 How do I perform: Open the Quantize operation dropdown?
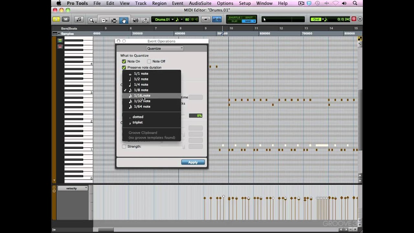pyautogui.click(x=165, y=49)
